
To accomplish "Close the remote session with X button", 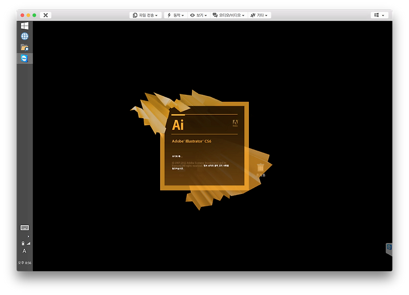I will 45,15.
